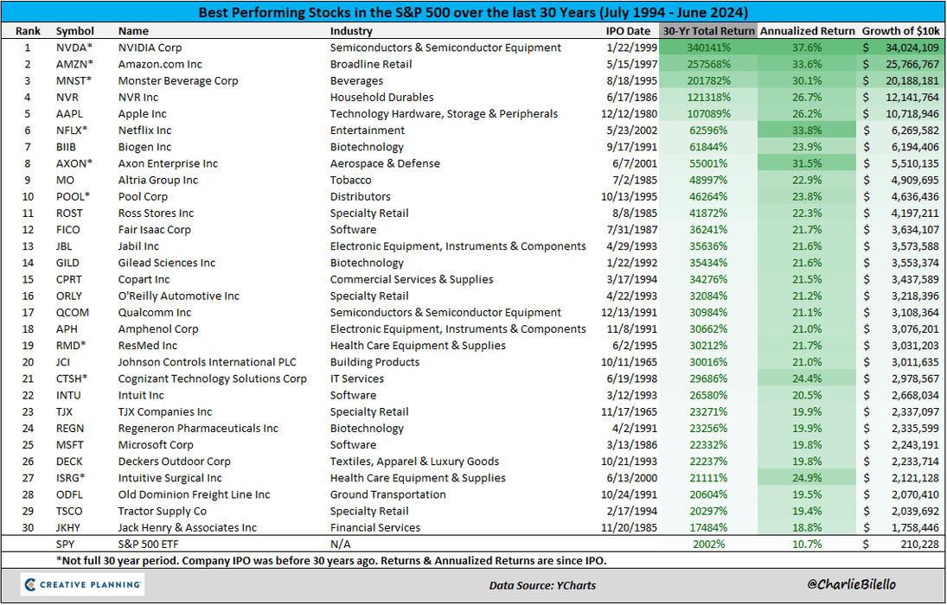Select the Building Products industry cell
The width and height of the screenshot is (947, 605).
[374, 362]
